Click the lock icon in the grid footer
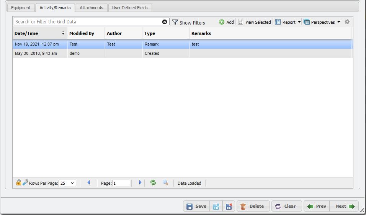 tap(19, 183)
